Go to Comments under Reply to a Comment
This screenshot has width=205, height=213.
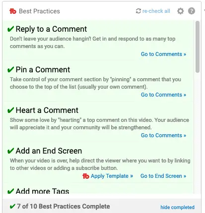(163, 54)
